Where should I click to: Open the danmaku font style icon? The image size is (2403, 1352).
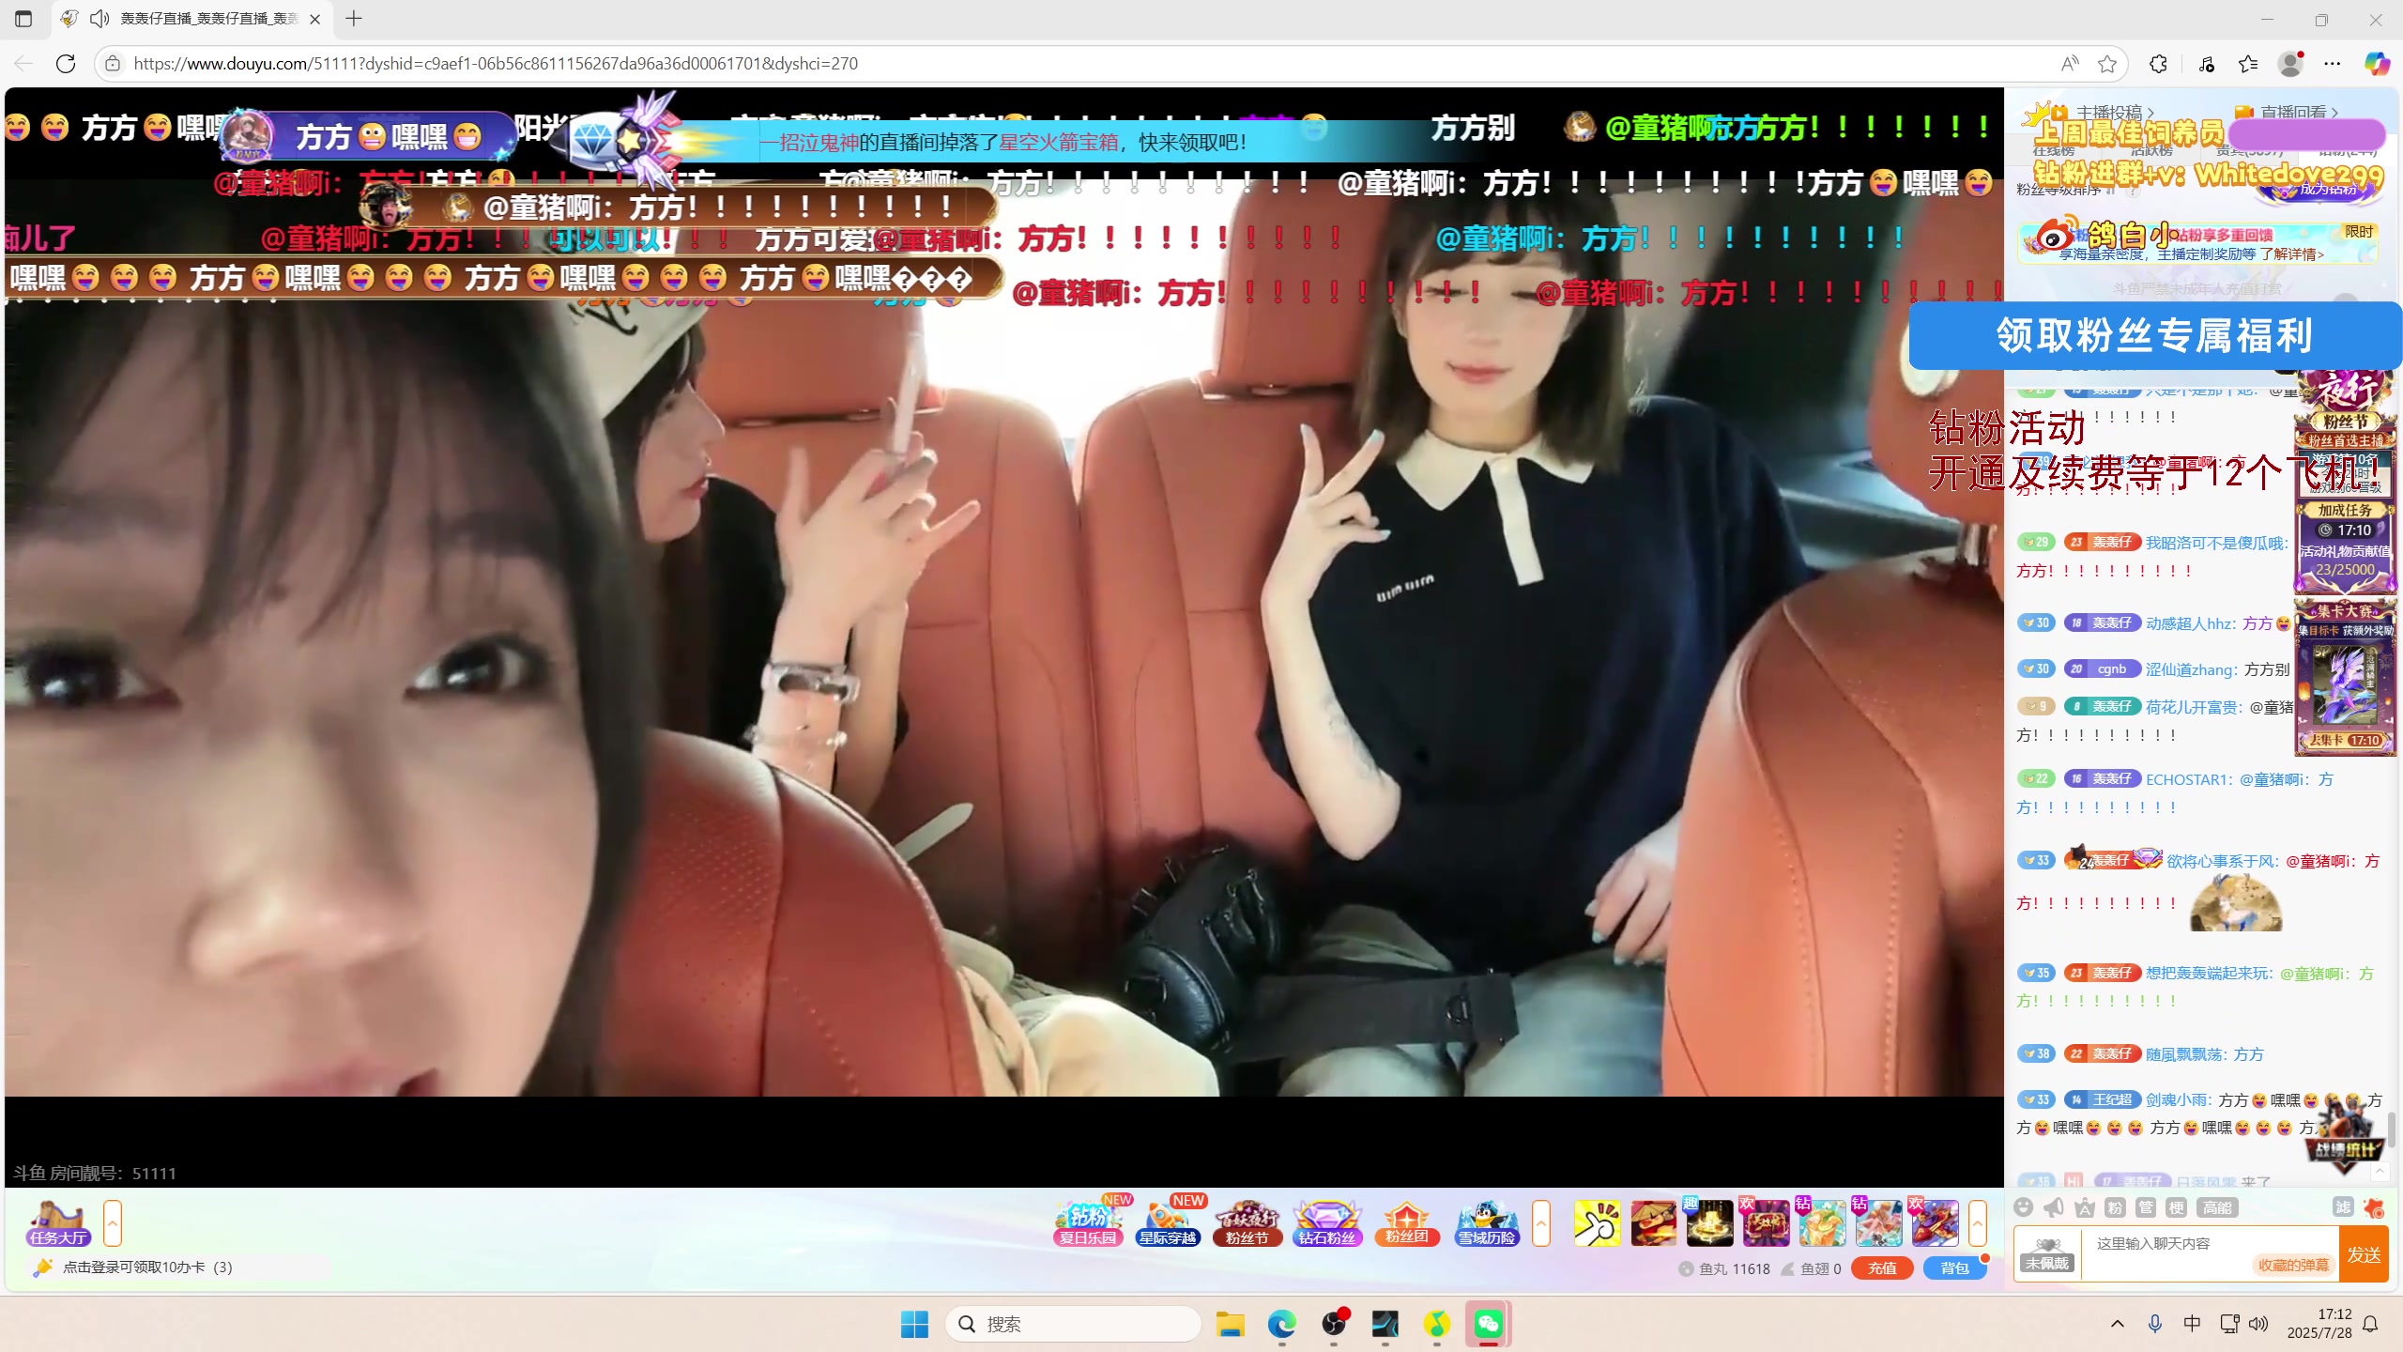(x=2085, y=1207)
